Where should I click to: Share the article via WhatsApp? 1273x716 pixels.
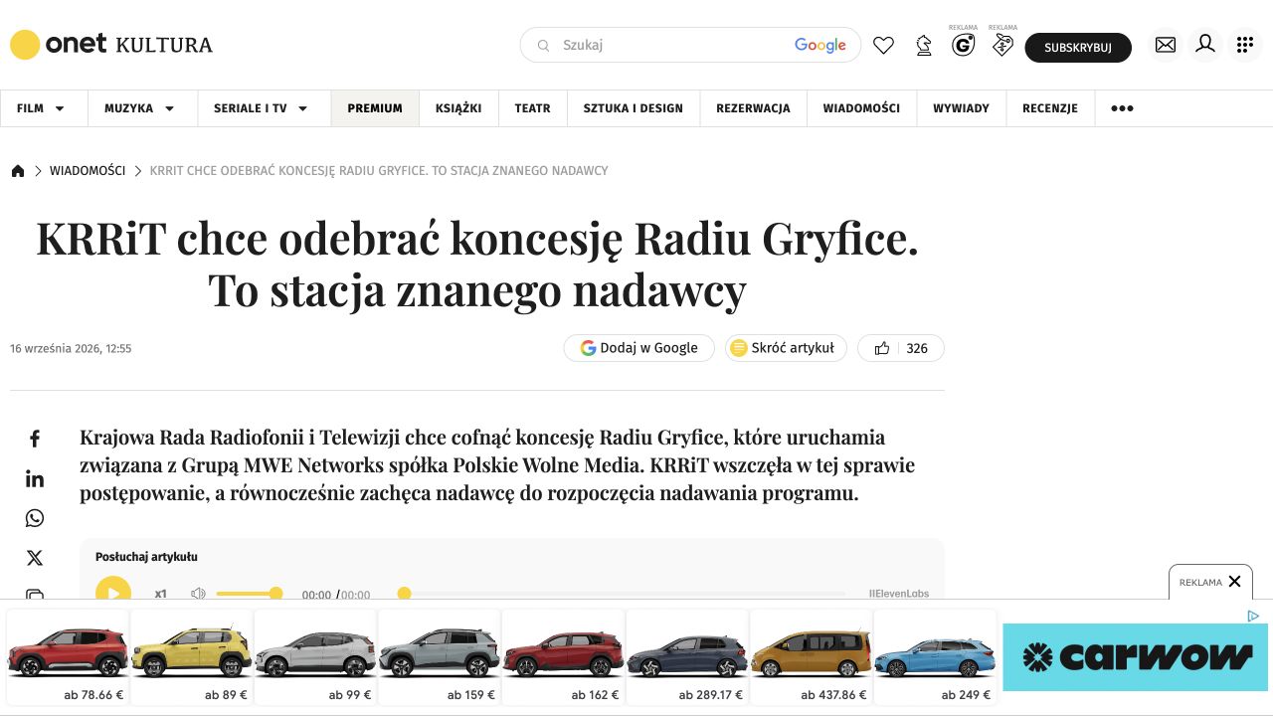tap(35, 518)
